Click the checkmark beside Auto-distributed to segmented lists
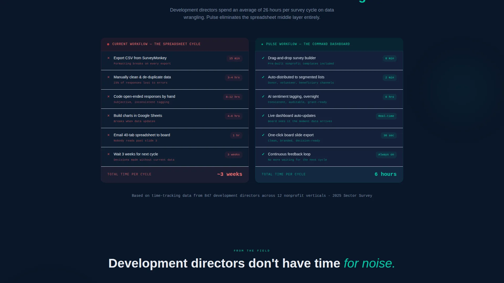The height and width of the screenshot is (283, 504). click(263, 77)
